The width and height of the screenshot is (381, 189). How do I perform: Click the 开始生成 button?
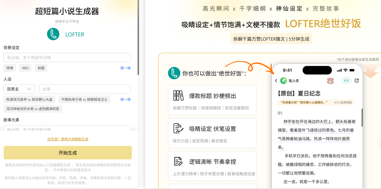coord(68,153)
